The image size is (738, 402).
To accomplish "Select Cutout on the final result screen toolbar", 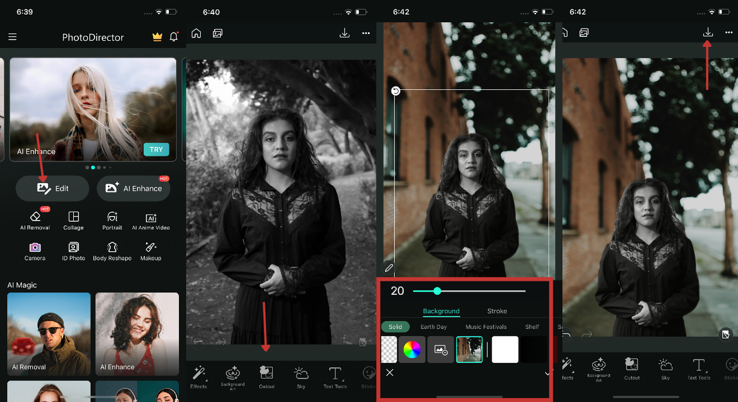I will pos(632,369).
